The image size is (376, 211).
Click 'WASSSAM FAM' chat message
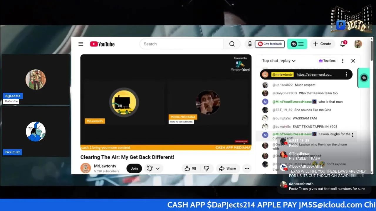(305, 118)
